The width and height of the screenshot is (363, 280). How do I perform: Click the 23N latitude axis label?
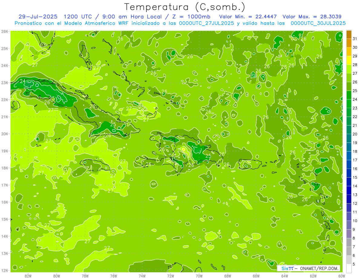5,82
